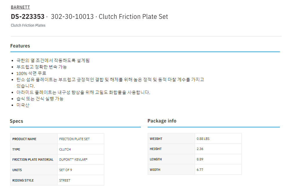290x194 pixels.
Task: Click the Package info heading
Action: pyautogui.click(x=162, y=121)
